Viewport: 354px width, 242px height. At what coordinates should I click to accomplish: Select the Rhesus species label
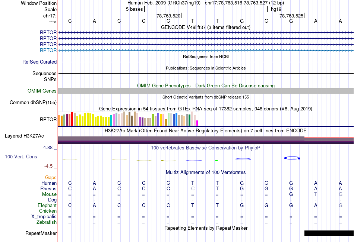pyautogui.click(x=48, y=188)
